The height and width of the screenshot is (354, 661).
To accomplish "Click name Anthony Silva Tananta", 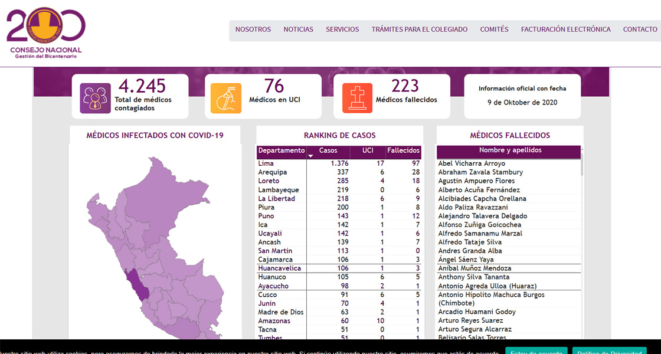I will (474, 277).
